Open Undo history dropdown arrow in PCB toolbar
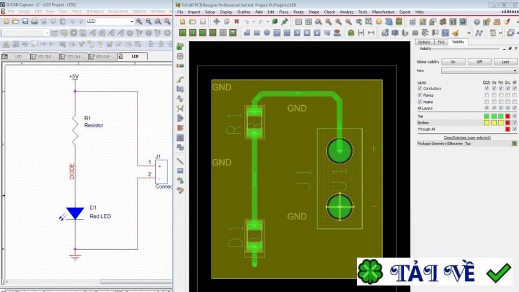Viewport: 519px width, 292px height. 254,22
